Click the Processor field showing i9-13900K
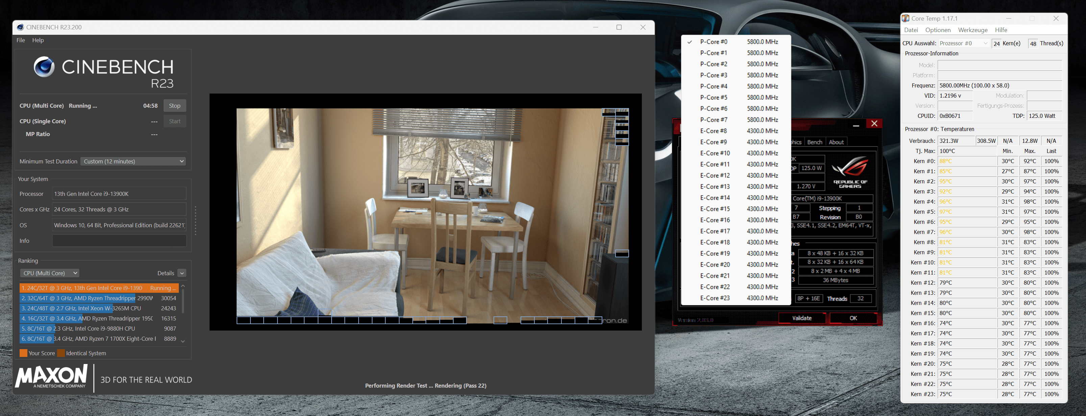Viewport: 1086px width, 416px height. 119,194
